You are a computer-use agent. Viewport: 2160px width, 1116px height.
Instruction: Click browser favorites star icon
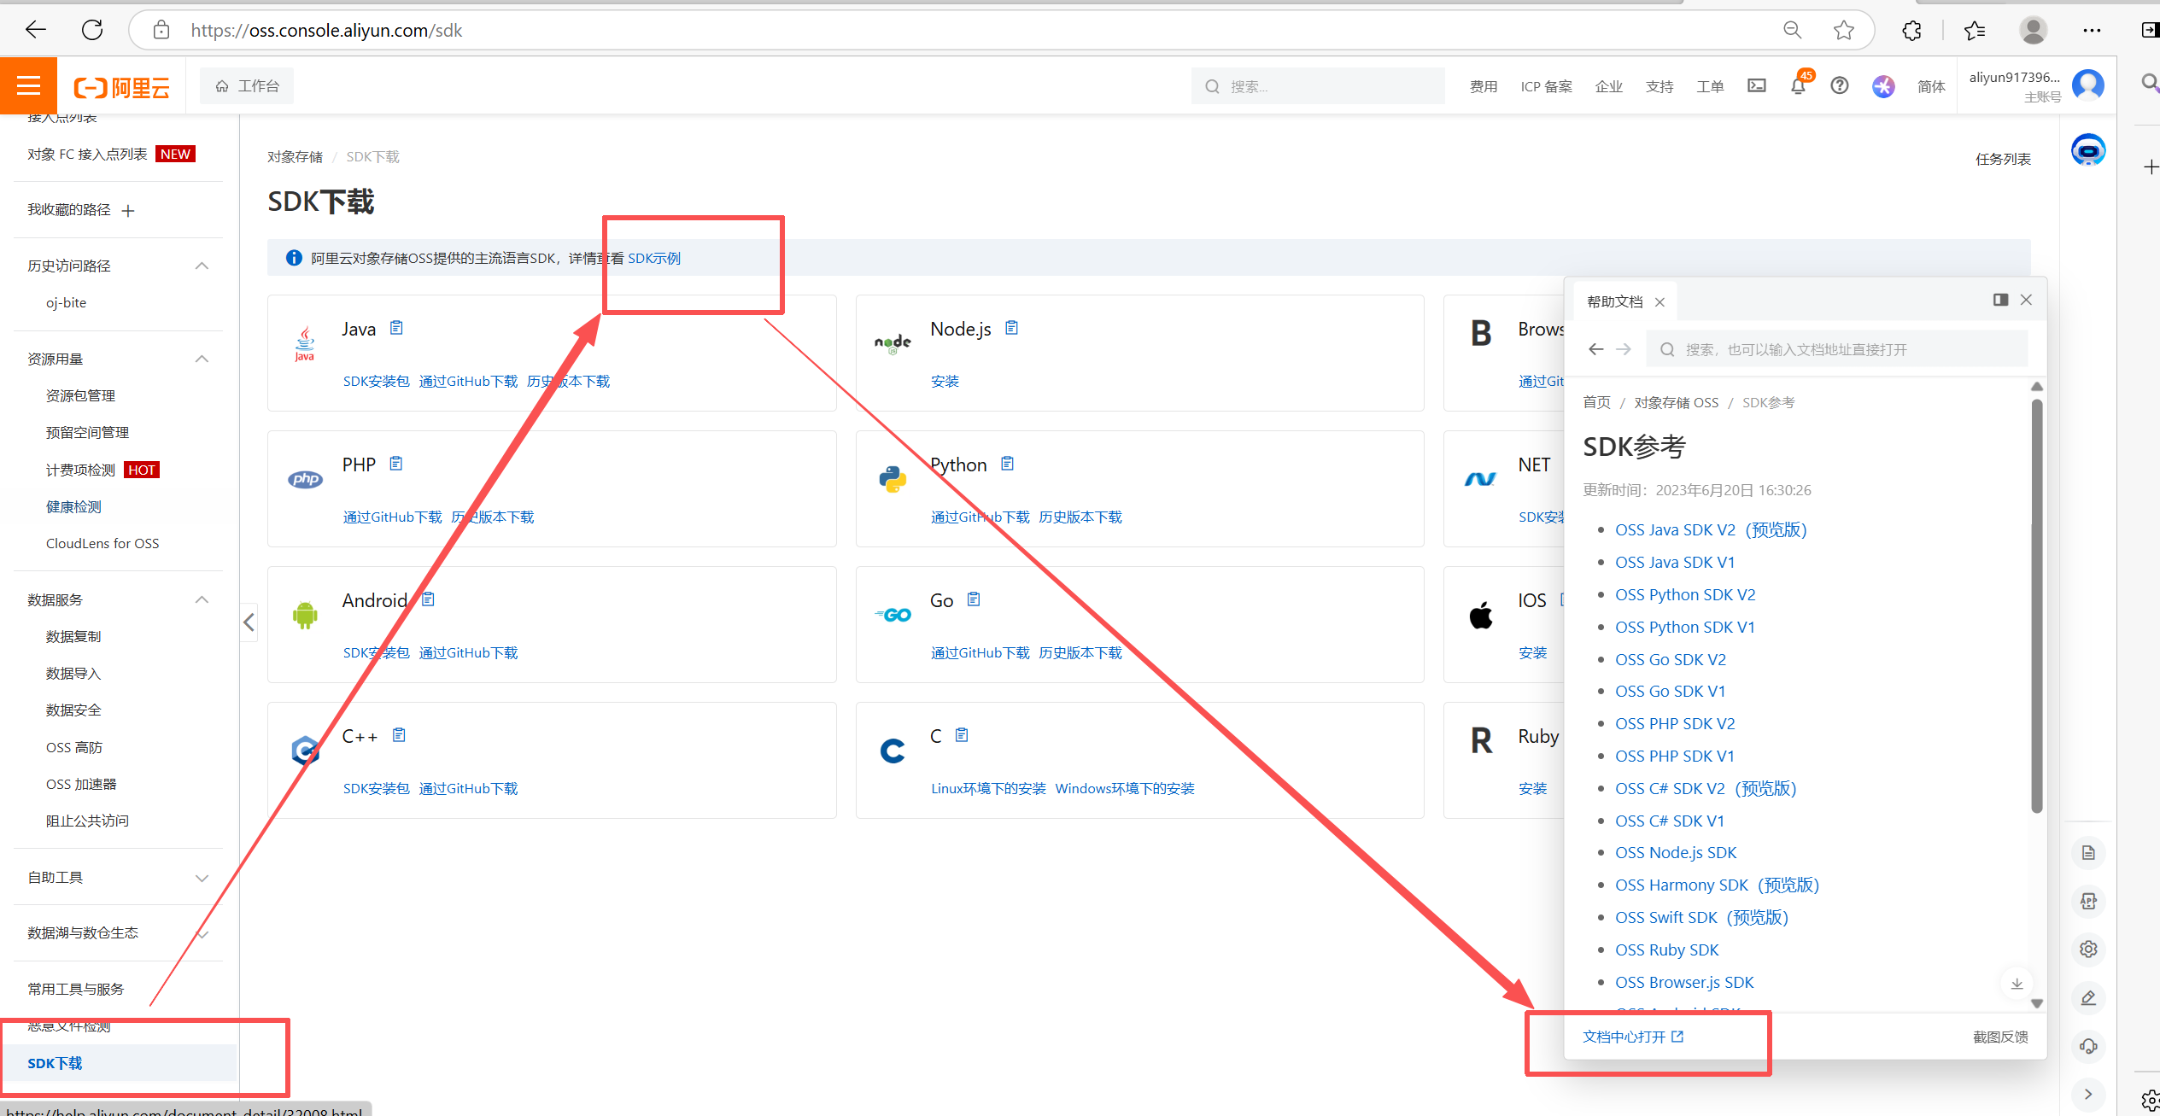[x=1843, y=31]
